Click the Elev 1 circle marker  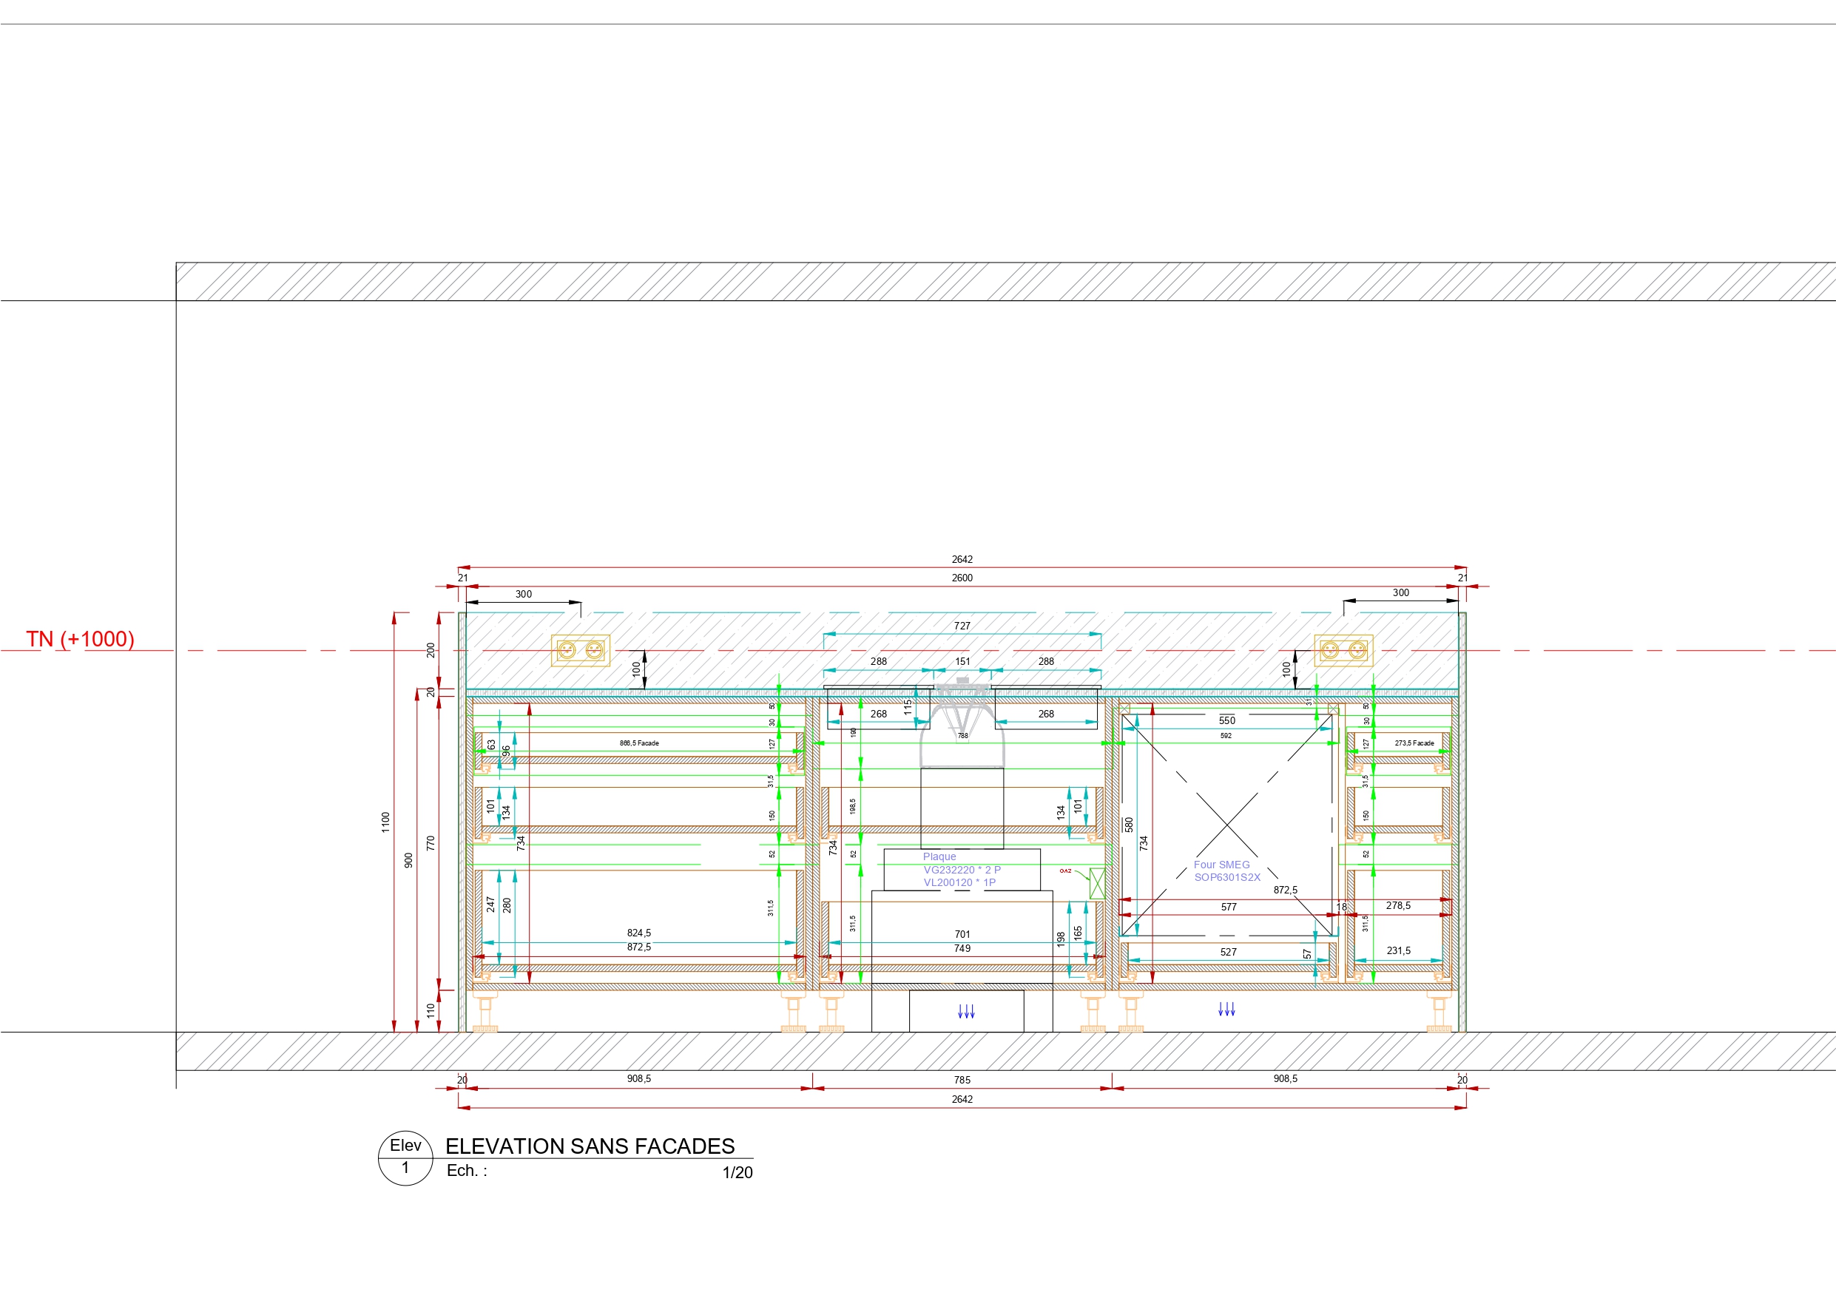[405, 1157]
